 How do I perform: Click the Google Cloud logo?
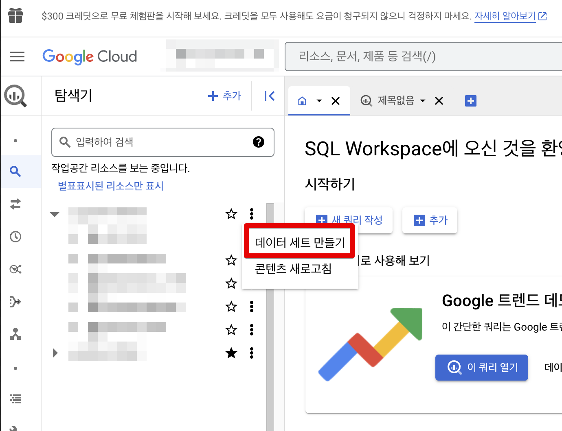[x=90, y=57]
